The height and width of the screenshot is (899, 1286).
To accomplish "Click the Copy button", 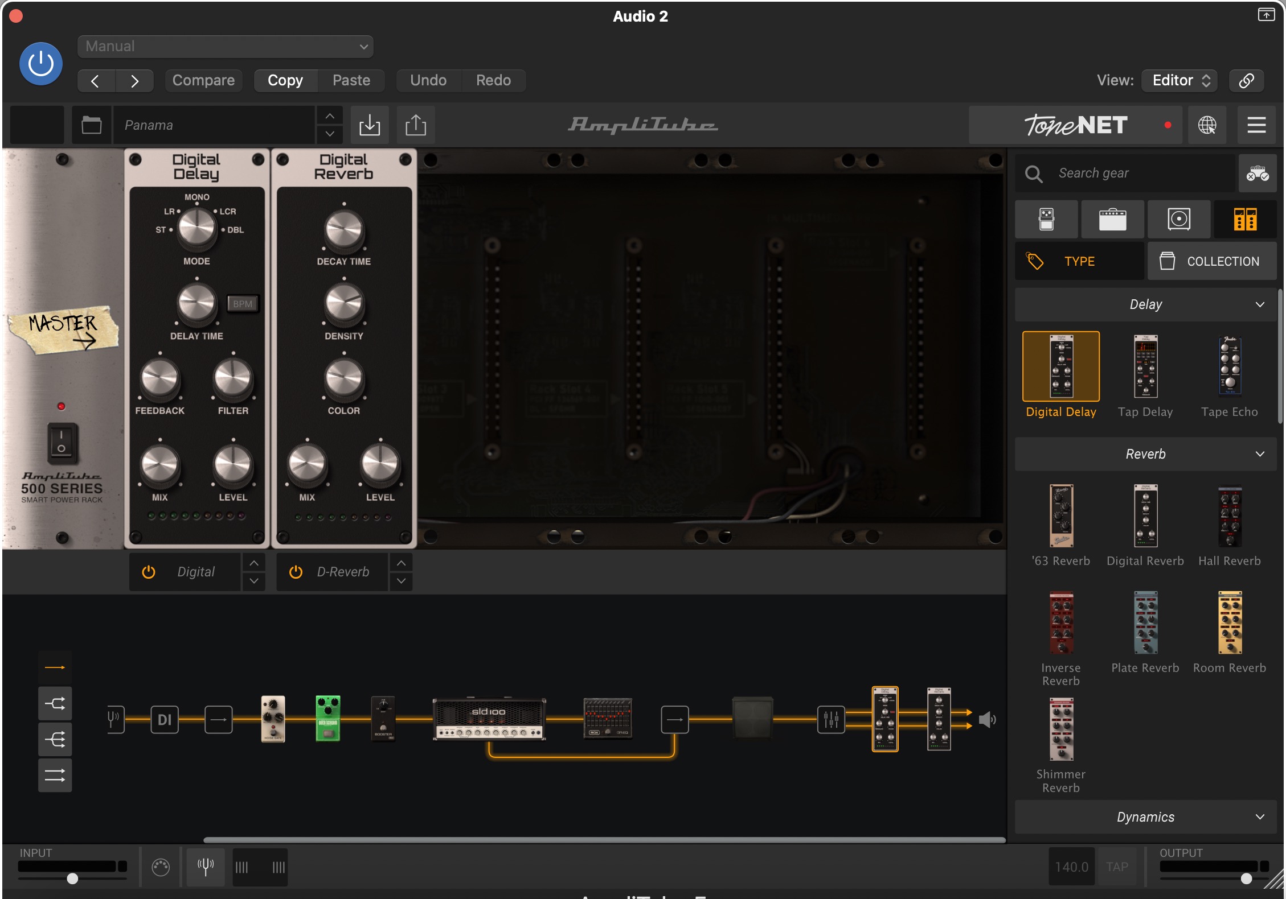I will tap(285, 80).
